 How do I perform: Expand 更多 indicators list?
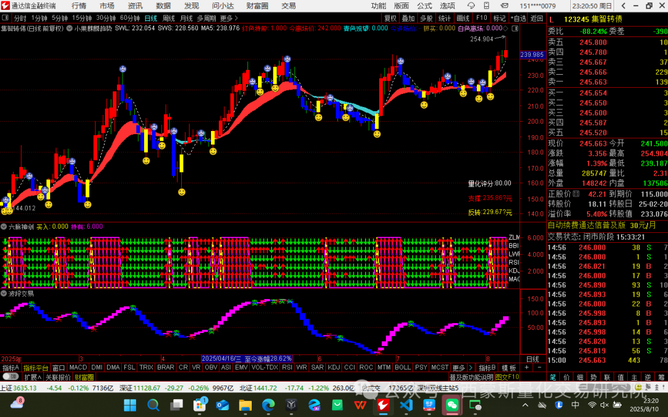pyautogui.click(x=458, y=367)
